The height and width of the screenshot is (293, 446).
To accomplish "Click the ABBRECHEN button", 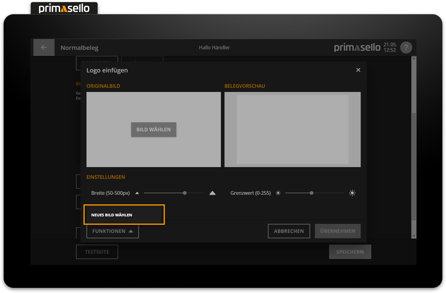I will pos(289,231).
